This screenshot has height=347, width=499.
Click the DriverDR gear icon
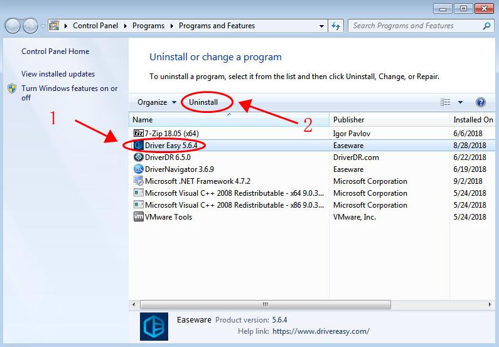click(x=139, y=157)
